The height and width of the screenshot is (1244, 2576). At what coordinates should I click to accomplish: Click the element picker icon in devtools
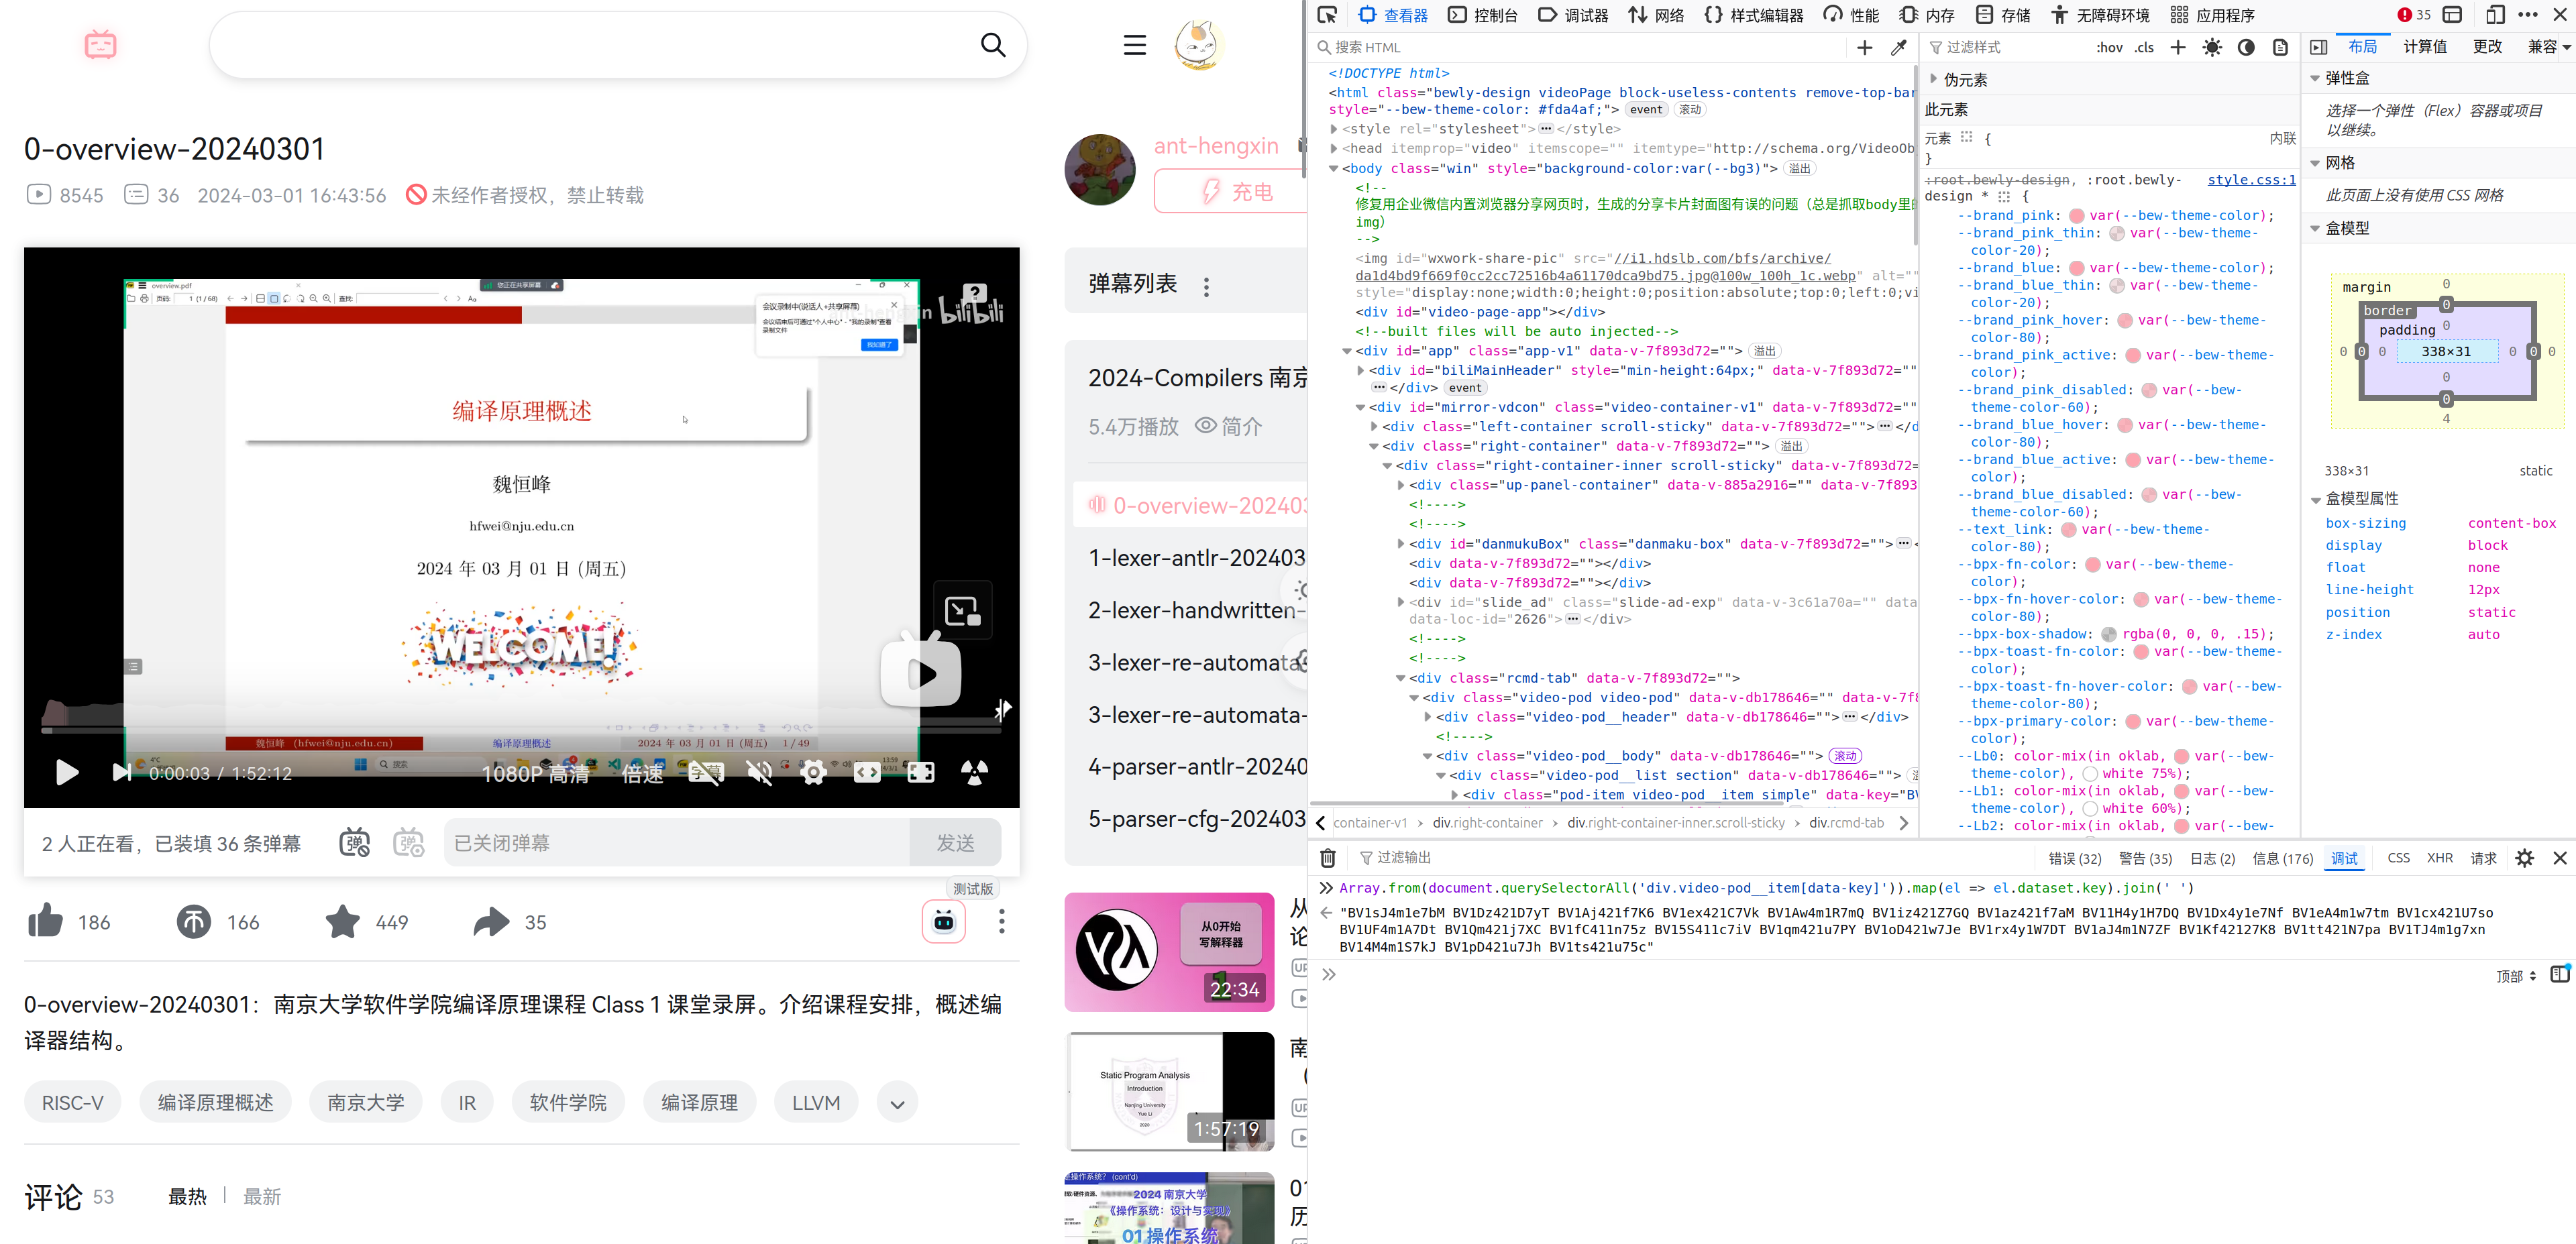[x=1328, y=15]
